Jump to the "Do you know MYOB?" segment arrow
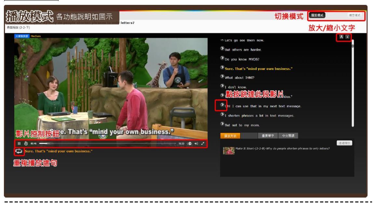The width and height of the screenshot is (376, 207). [222, 59]
